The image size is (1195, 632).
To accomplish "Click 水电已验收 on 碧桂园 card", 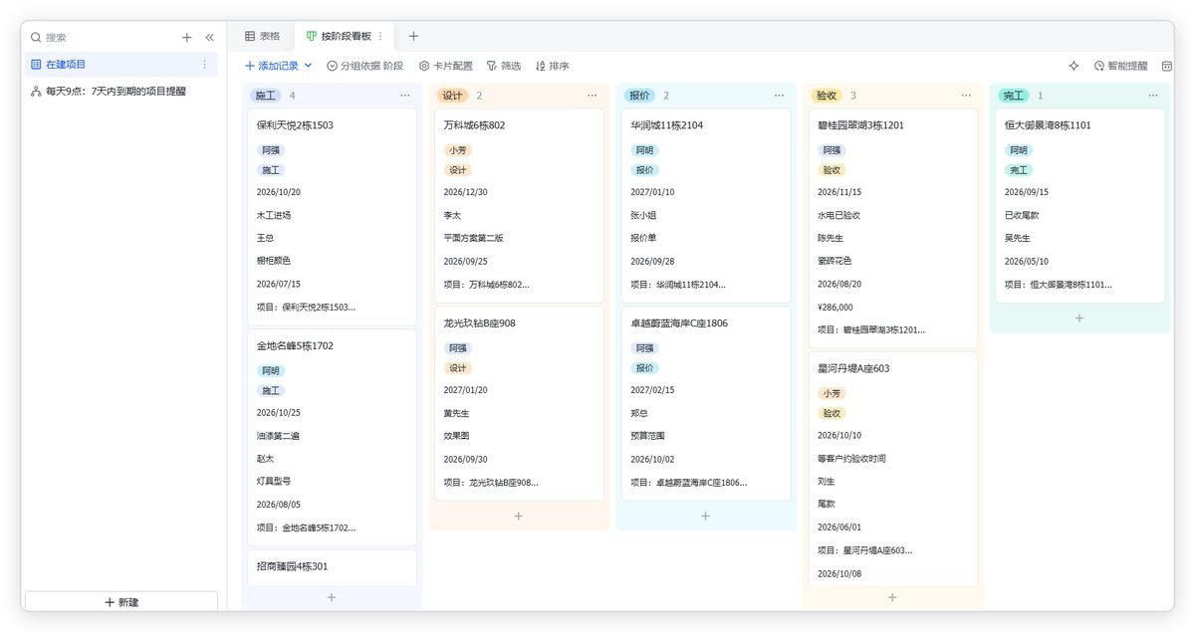I will [x=838, y=215].
